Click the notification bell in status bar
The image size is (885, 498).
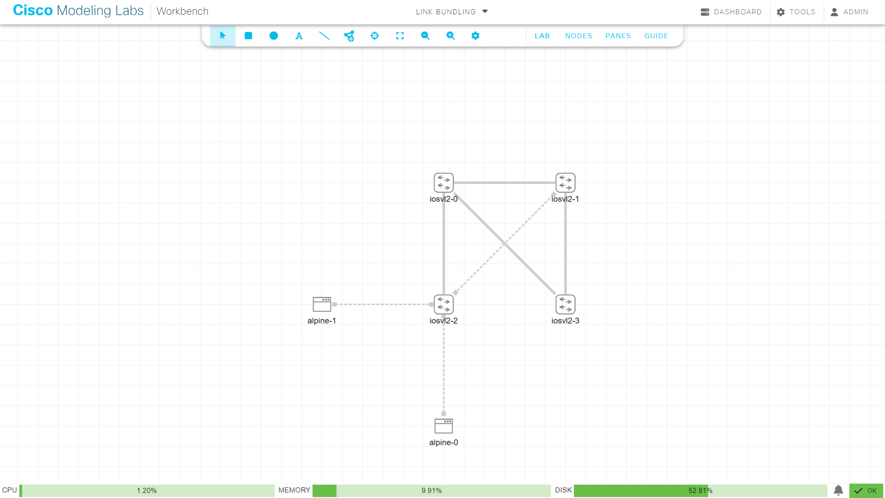pos(838,491)
